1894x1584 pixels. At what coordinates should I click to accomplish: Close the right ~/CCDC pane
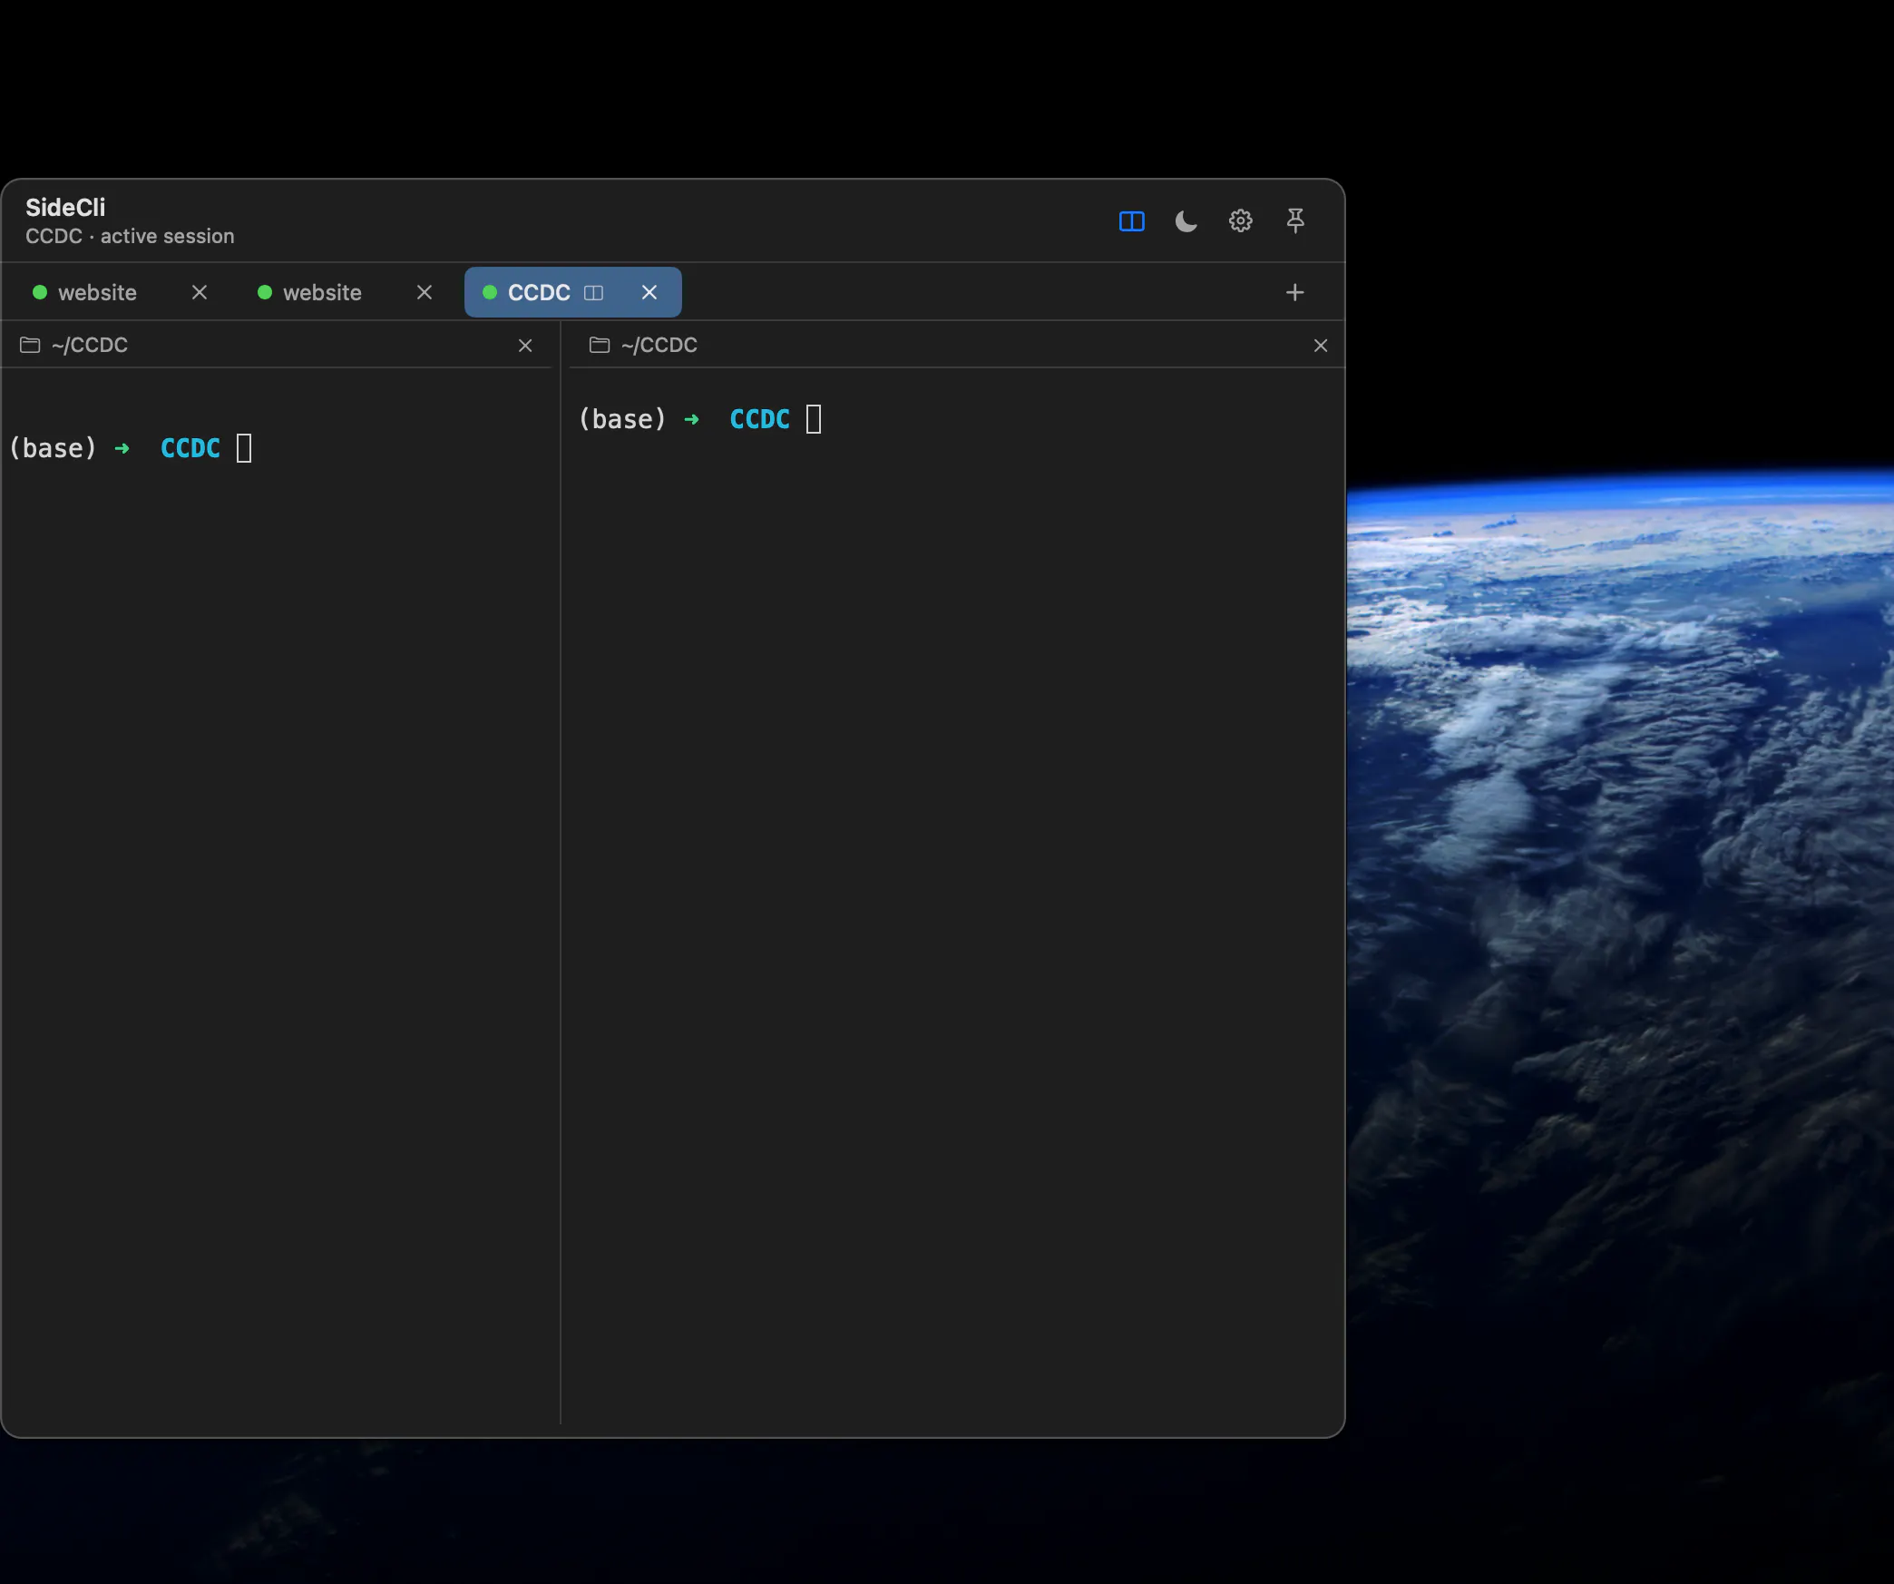(1321, 346)
